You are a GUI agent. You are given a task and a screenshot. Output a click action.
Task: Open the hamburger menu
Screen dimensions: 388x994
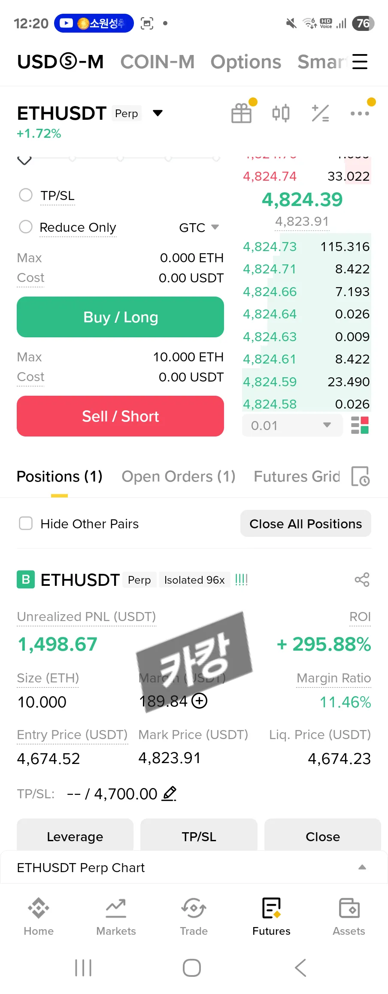(x=360, y=62)
